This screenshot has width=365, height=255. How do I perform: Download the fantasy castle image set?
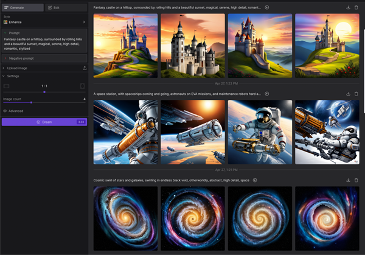[348, 7]
